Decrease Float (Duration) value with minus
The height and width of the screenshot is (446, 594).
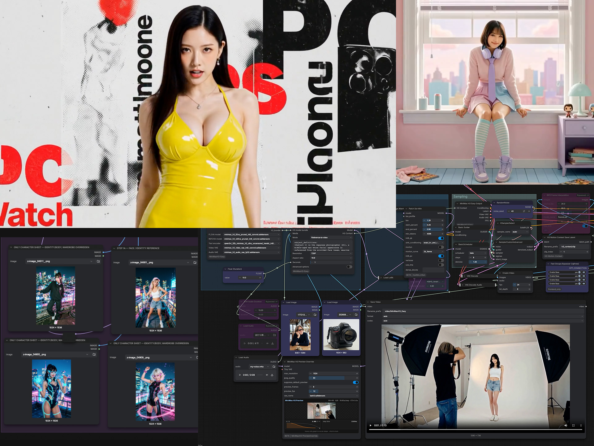[x=240, y=278]
